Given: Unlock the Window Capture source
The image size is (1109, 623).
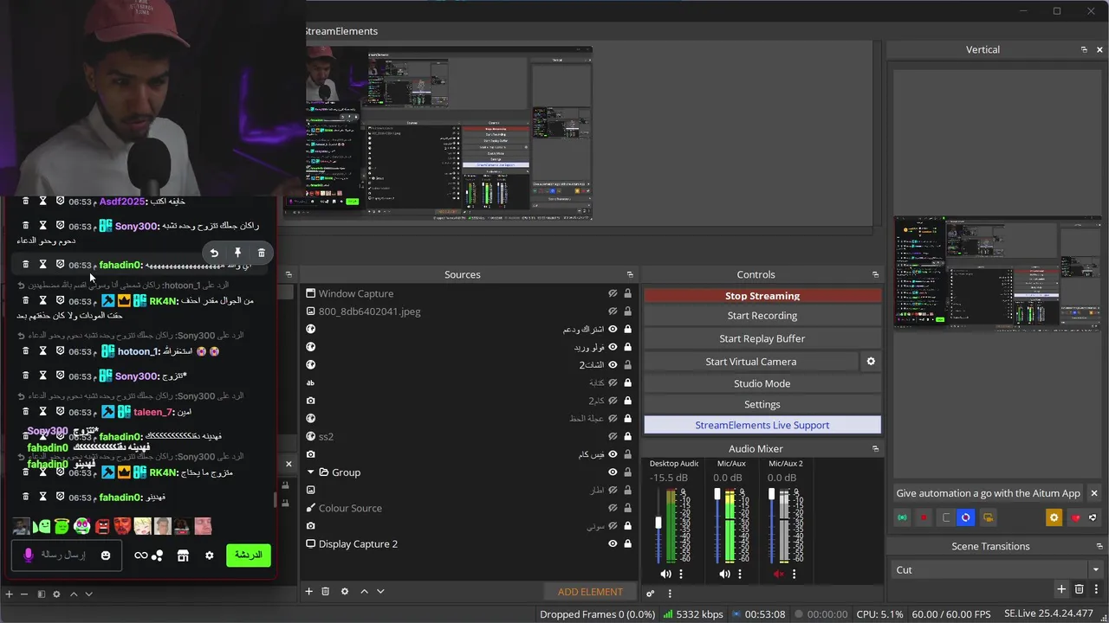Looking at the screenshot, I should [627, 293].
